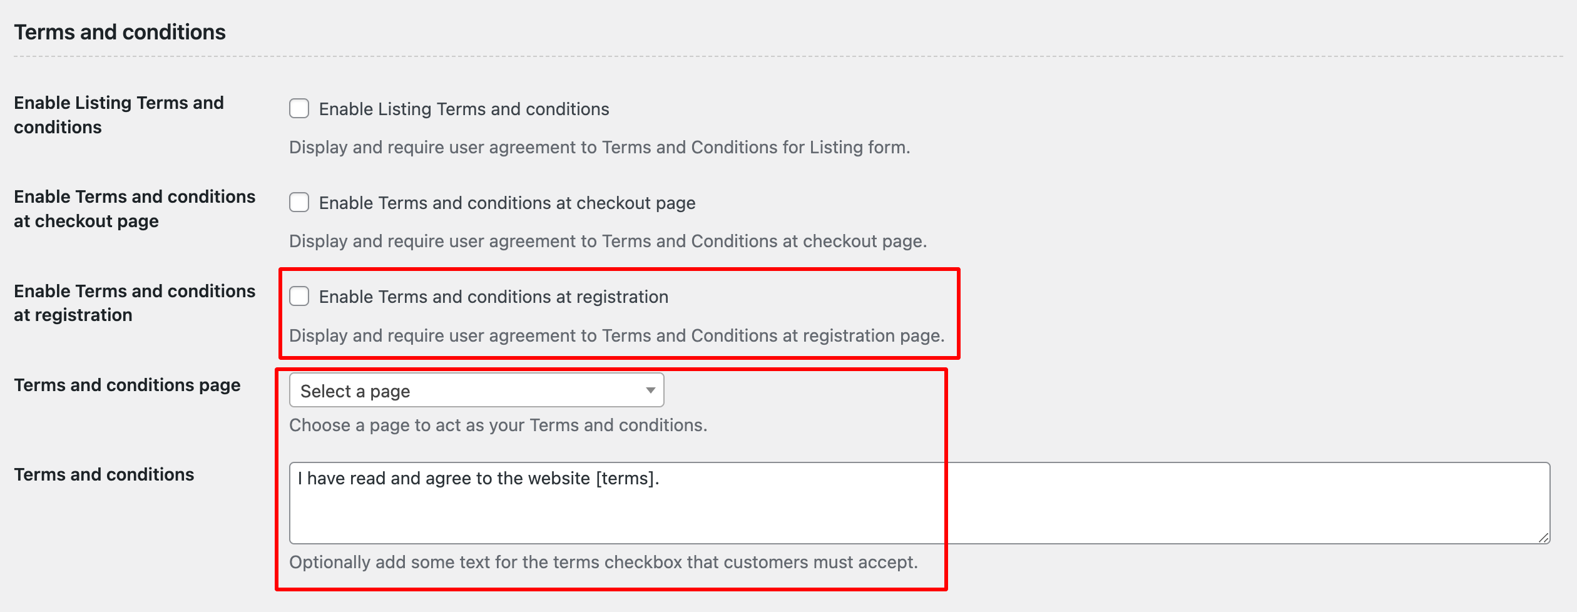
Task: Click the 'Enable Terms and conditions at registration' checkbox label
Action: 494,297
